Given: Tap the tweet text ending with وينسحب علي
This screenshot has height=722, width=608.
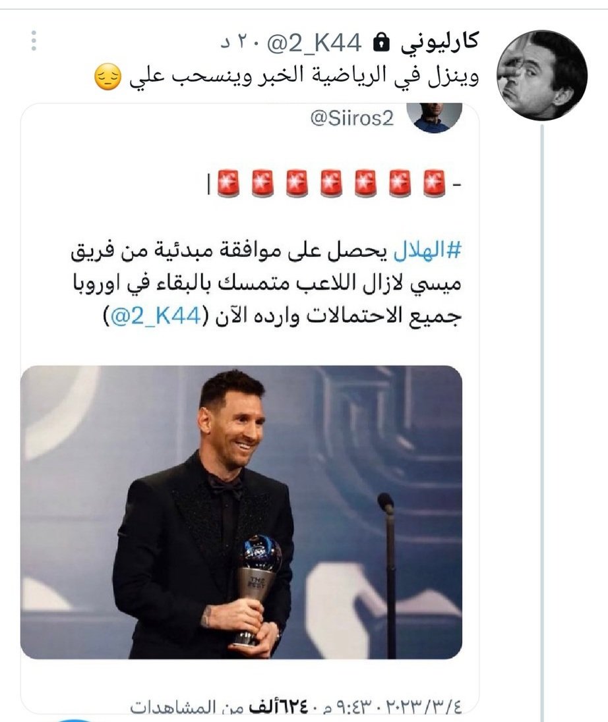Looking at the screenshot, I should tap(304, 76).
